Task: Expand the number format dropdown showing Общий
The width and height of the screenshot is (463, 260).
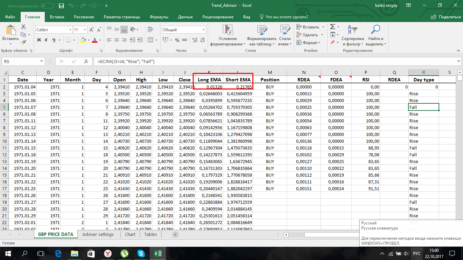Action: click(204, 30)
